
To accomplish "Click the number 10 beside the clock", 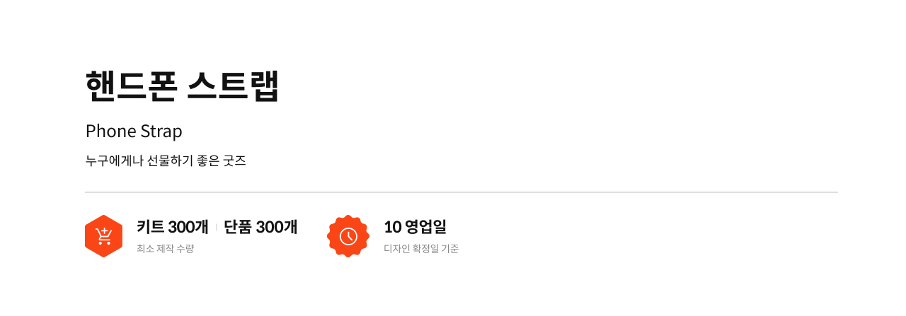I will click(393, 227).
